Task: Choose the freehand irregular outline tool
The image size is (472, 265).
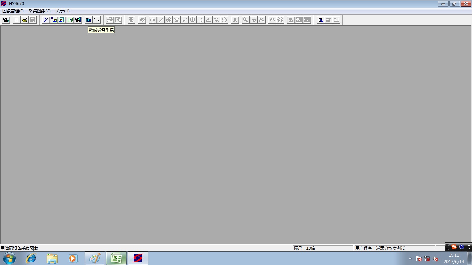Action: point(185,20)
